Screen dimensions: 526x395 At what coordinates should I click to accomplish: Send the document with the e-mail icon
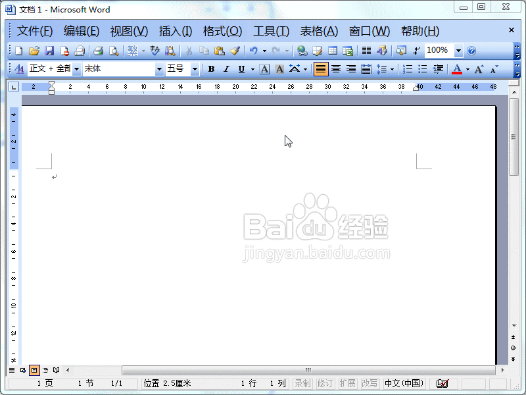[x=80, y=51]
